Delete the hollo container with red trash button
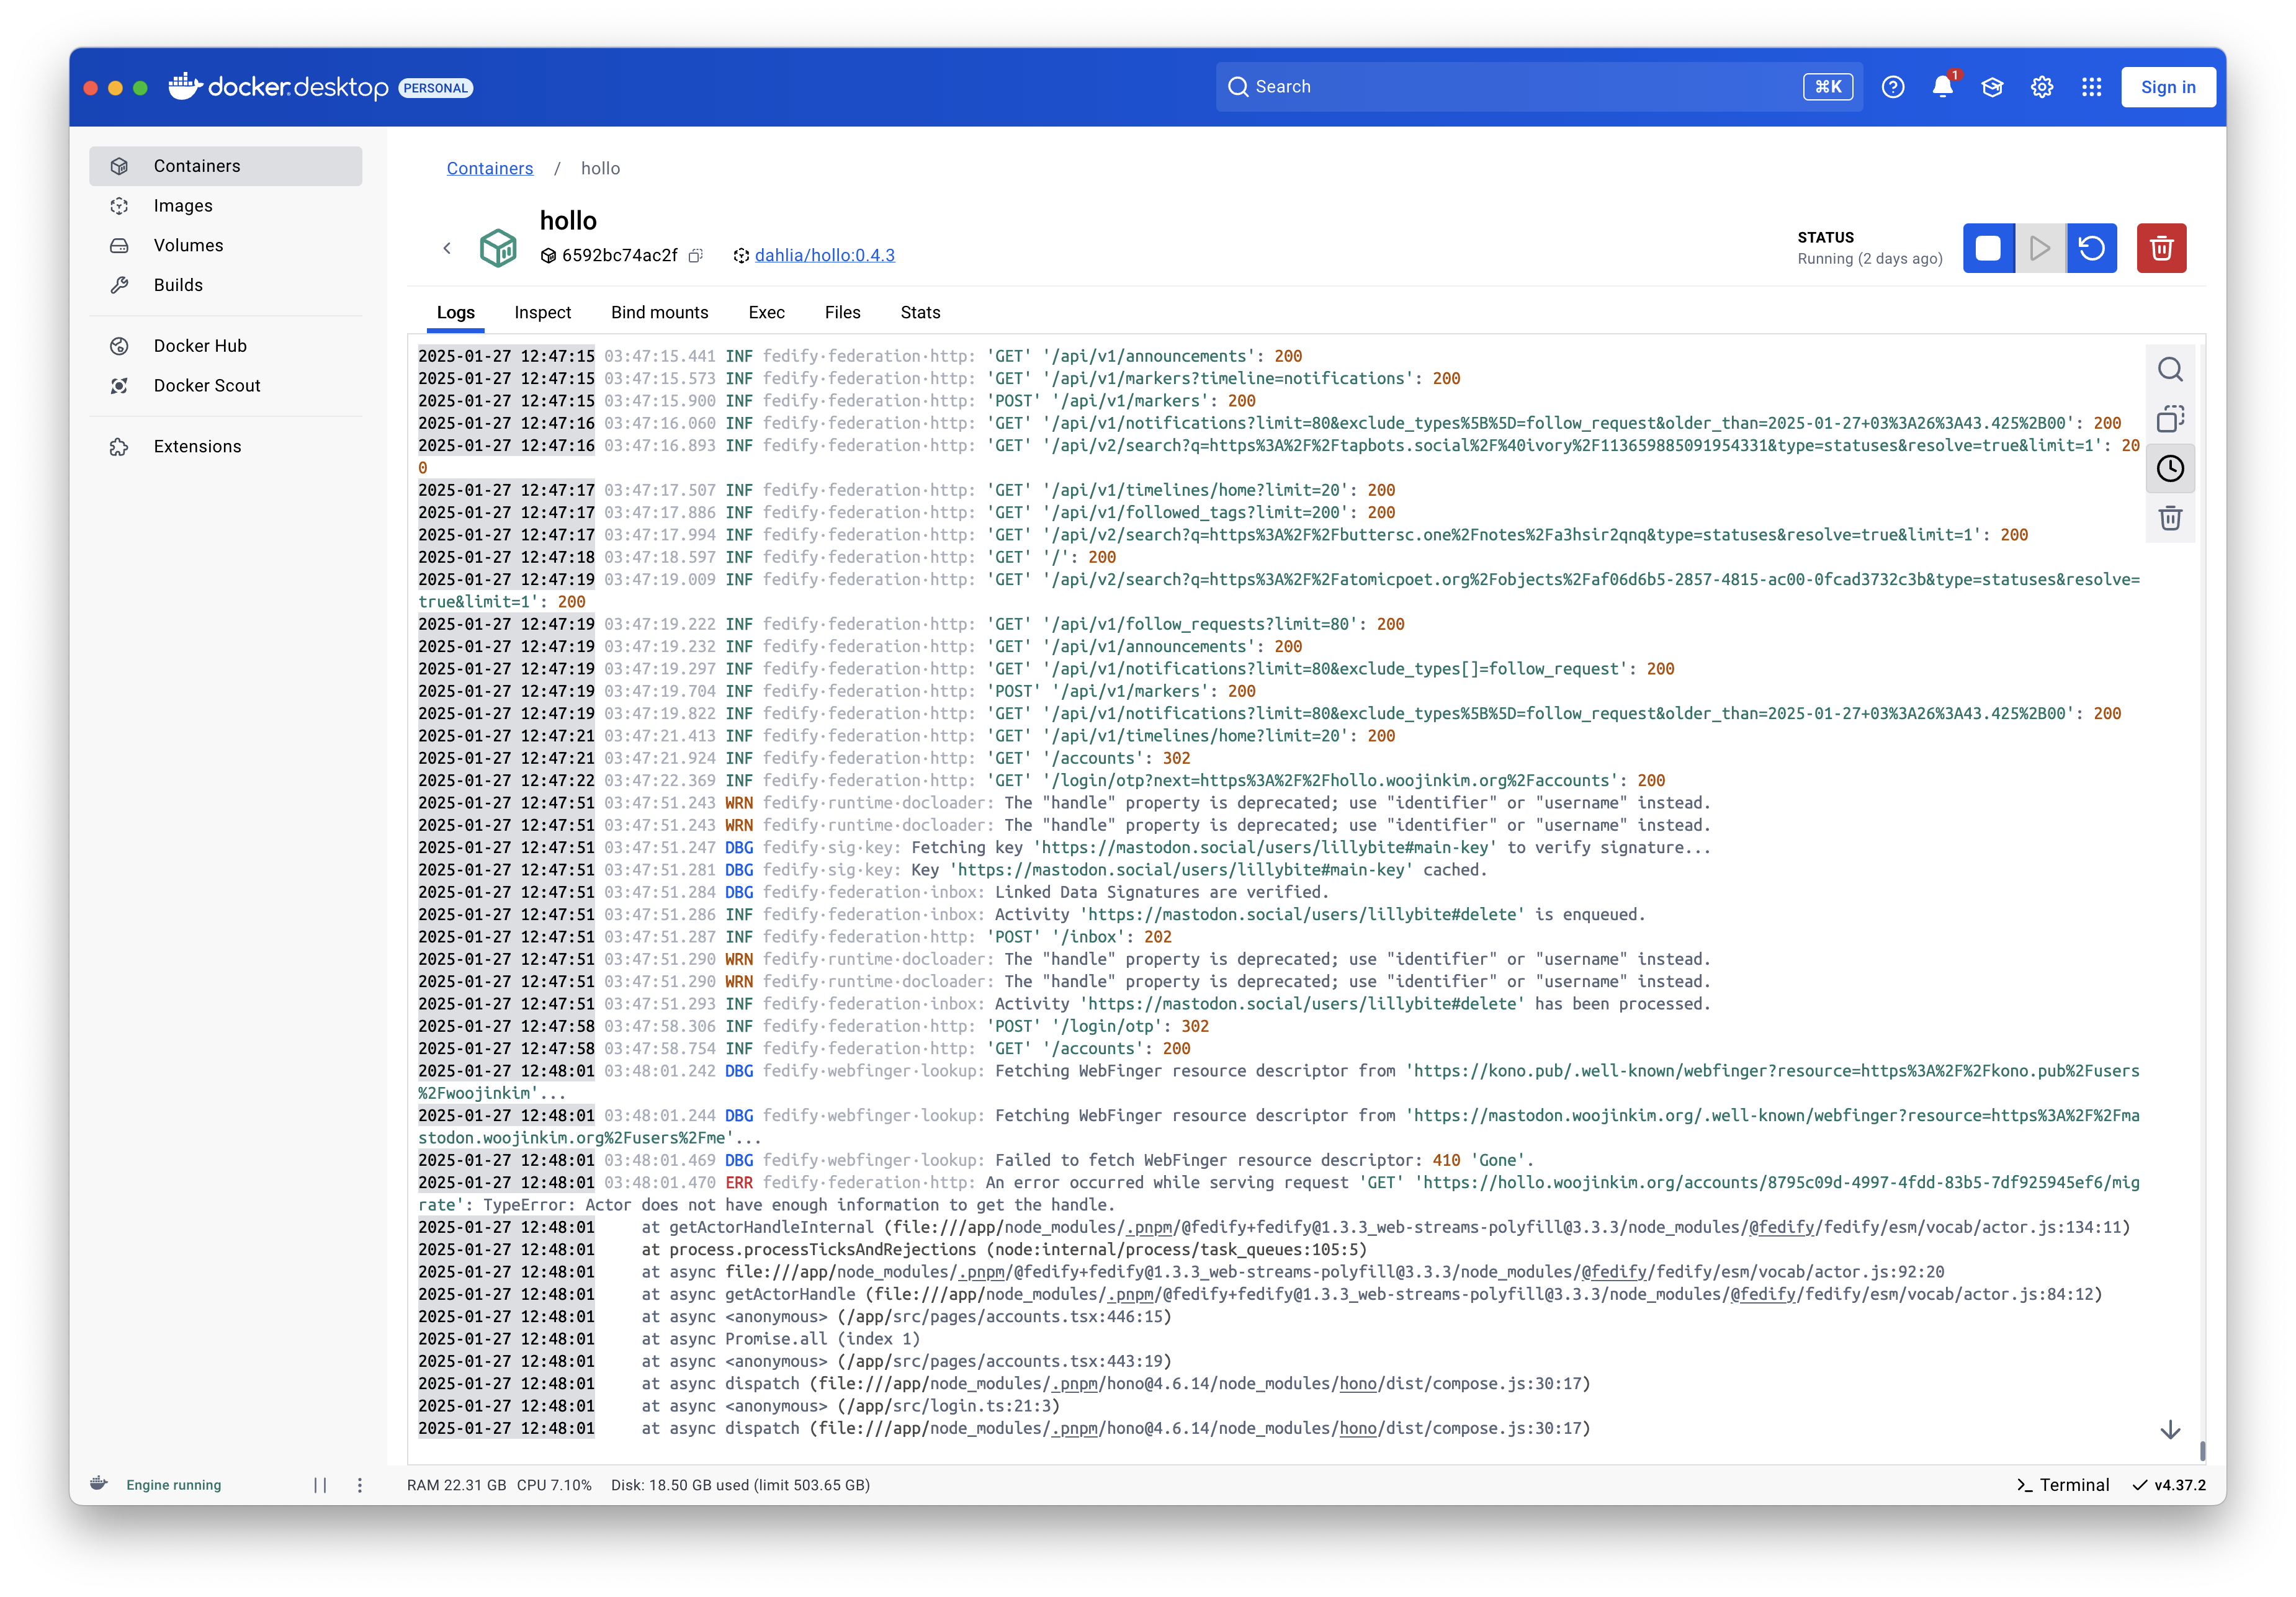The image size is (2296, 1597). (x=2161, y=248)
